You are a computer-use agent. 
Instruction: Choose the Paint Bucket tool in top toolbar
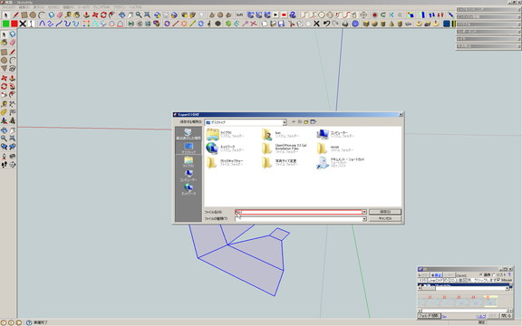pos(77,15)
